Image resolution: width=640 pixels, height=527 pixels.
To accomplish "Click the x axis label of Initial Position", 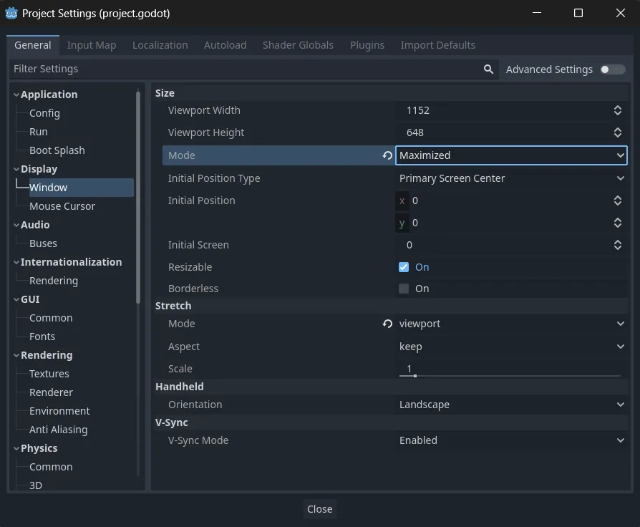I will [402, 200].
